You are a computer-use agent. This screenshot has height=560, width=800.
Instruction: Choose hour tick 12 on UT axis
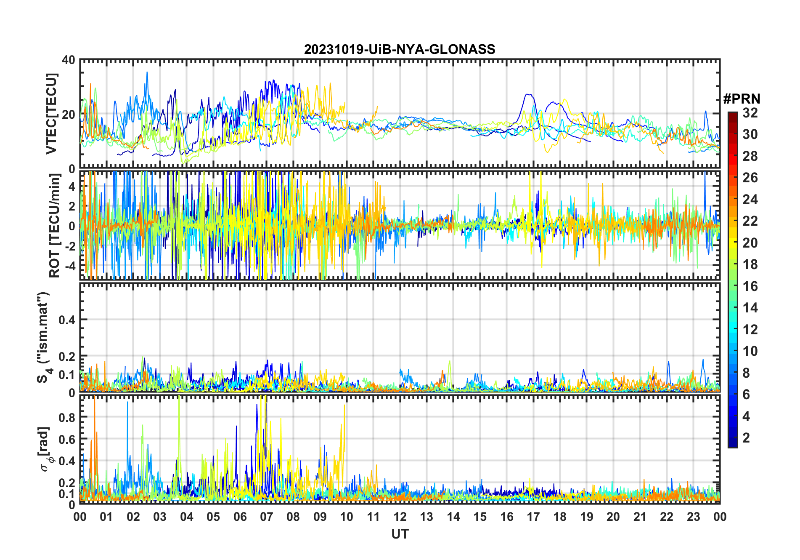(x=400, y=517)
